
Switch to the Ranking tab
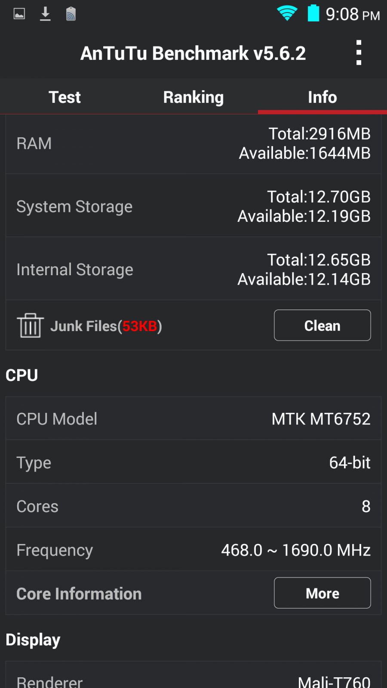click(x=193, y=97)
